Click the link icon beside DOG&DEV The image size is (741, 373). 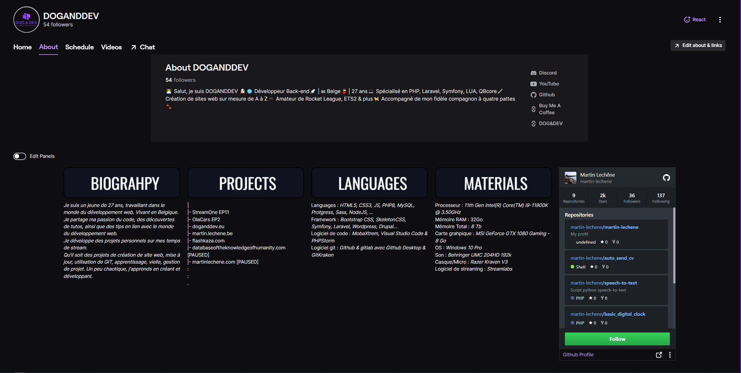pyautogui.click(x=534, y=124)
